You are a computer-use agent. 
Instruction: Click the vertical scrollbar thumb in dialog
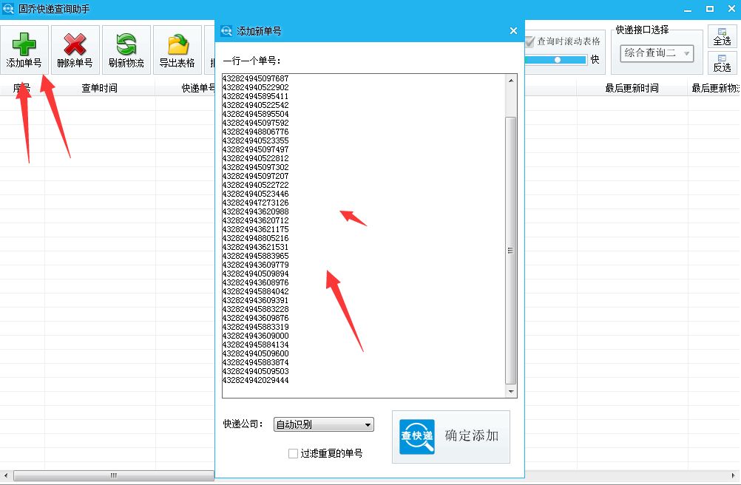pyautogui.click(x=511, y=251)
